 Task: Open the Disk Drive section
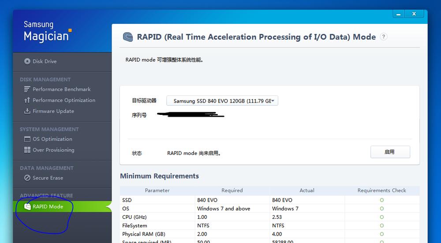coord(45,61)
